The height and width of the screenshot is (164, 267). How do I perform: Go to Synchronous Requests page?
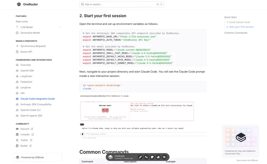(x=33, y=46)
